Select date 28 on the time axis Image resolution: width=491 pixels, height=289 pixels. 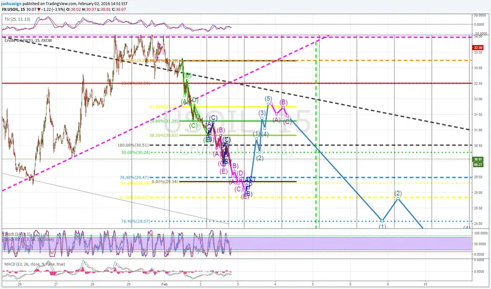(92, 284)
